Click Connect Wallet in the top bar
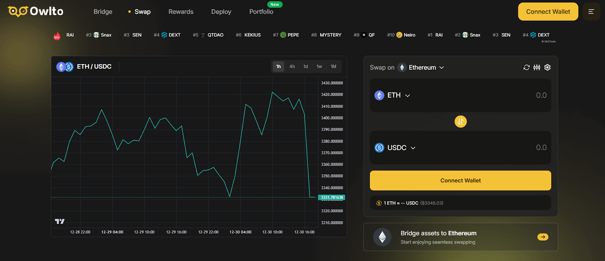The width and height of the screenshot is (605, 261). click(x=548, y=12)
